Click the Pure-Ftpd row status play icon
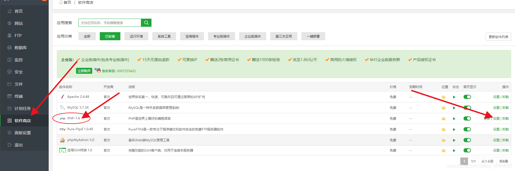 click(454, 129)
